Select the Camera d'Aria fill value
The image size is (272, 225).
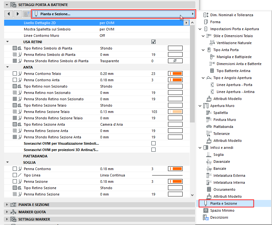[x=111, y=124]
